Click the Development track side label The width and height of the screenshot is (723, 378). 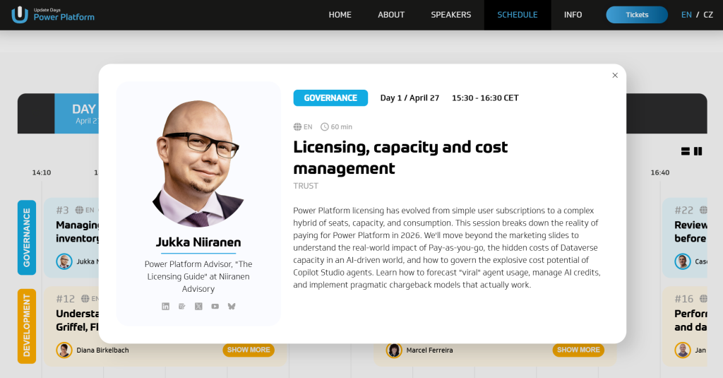click(x=27, y=326)
